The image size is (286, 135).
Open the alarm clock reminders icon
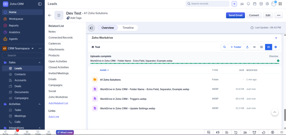[x=254, y=132]
